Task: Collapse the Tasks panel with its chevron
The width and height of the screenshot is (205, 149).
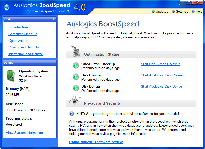Action: tap(53, 19)
